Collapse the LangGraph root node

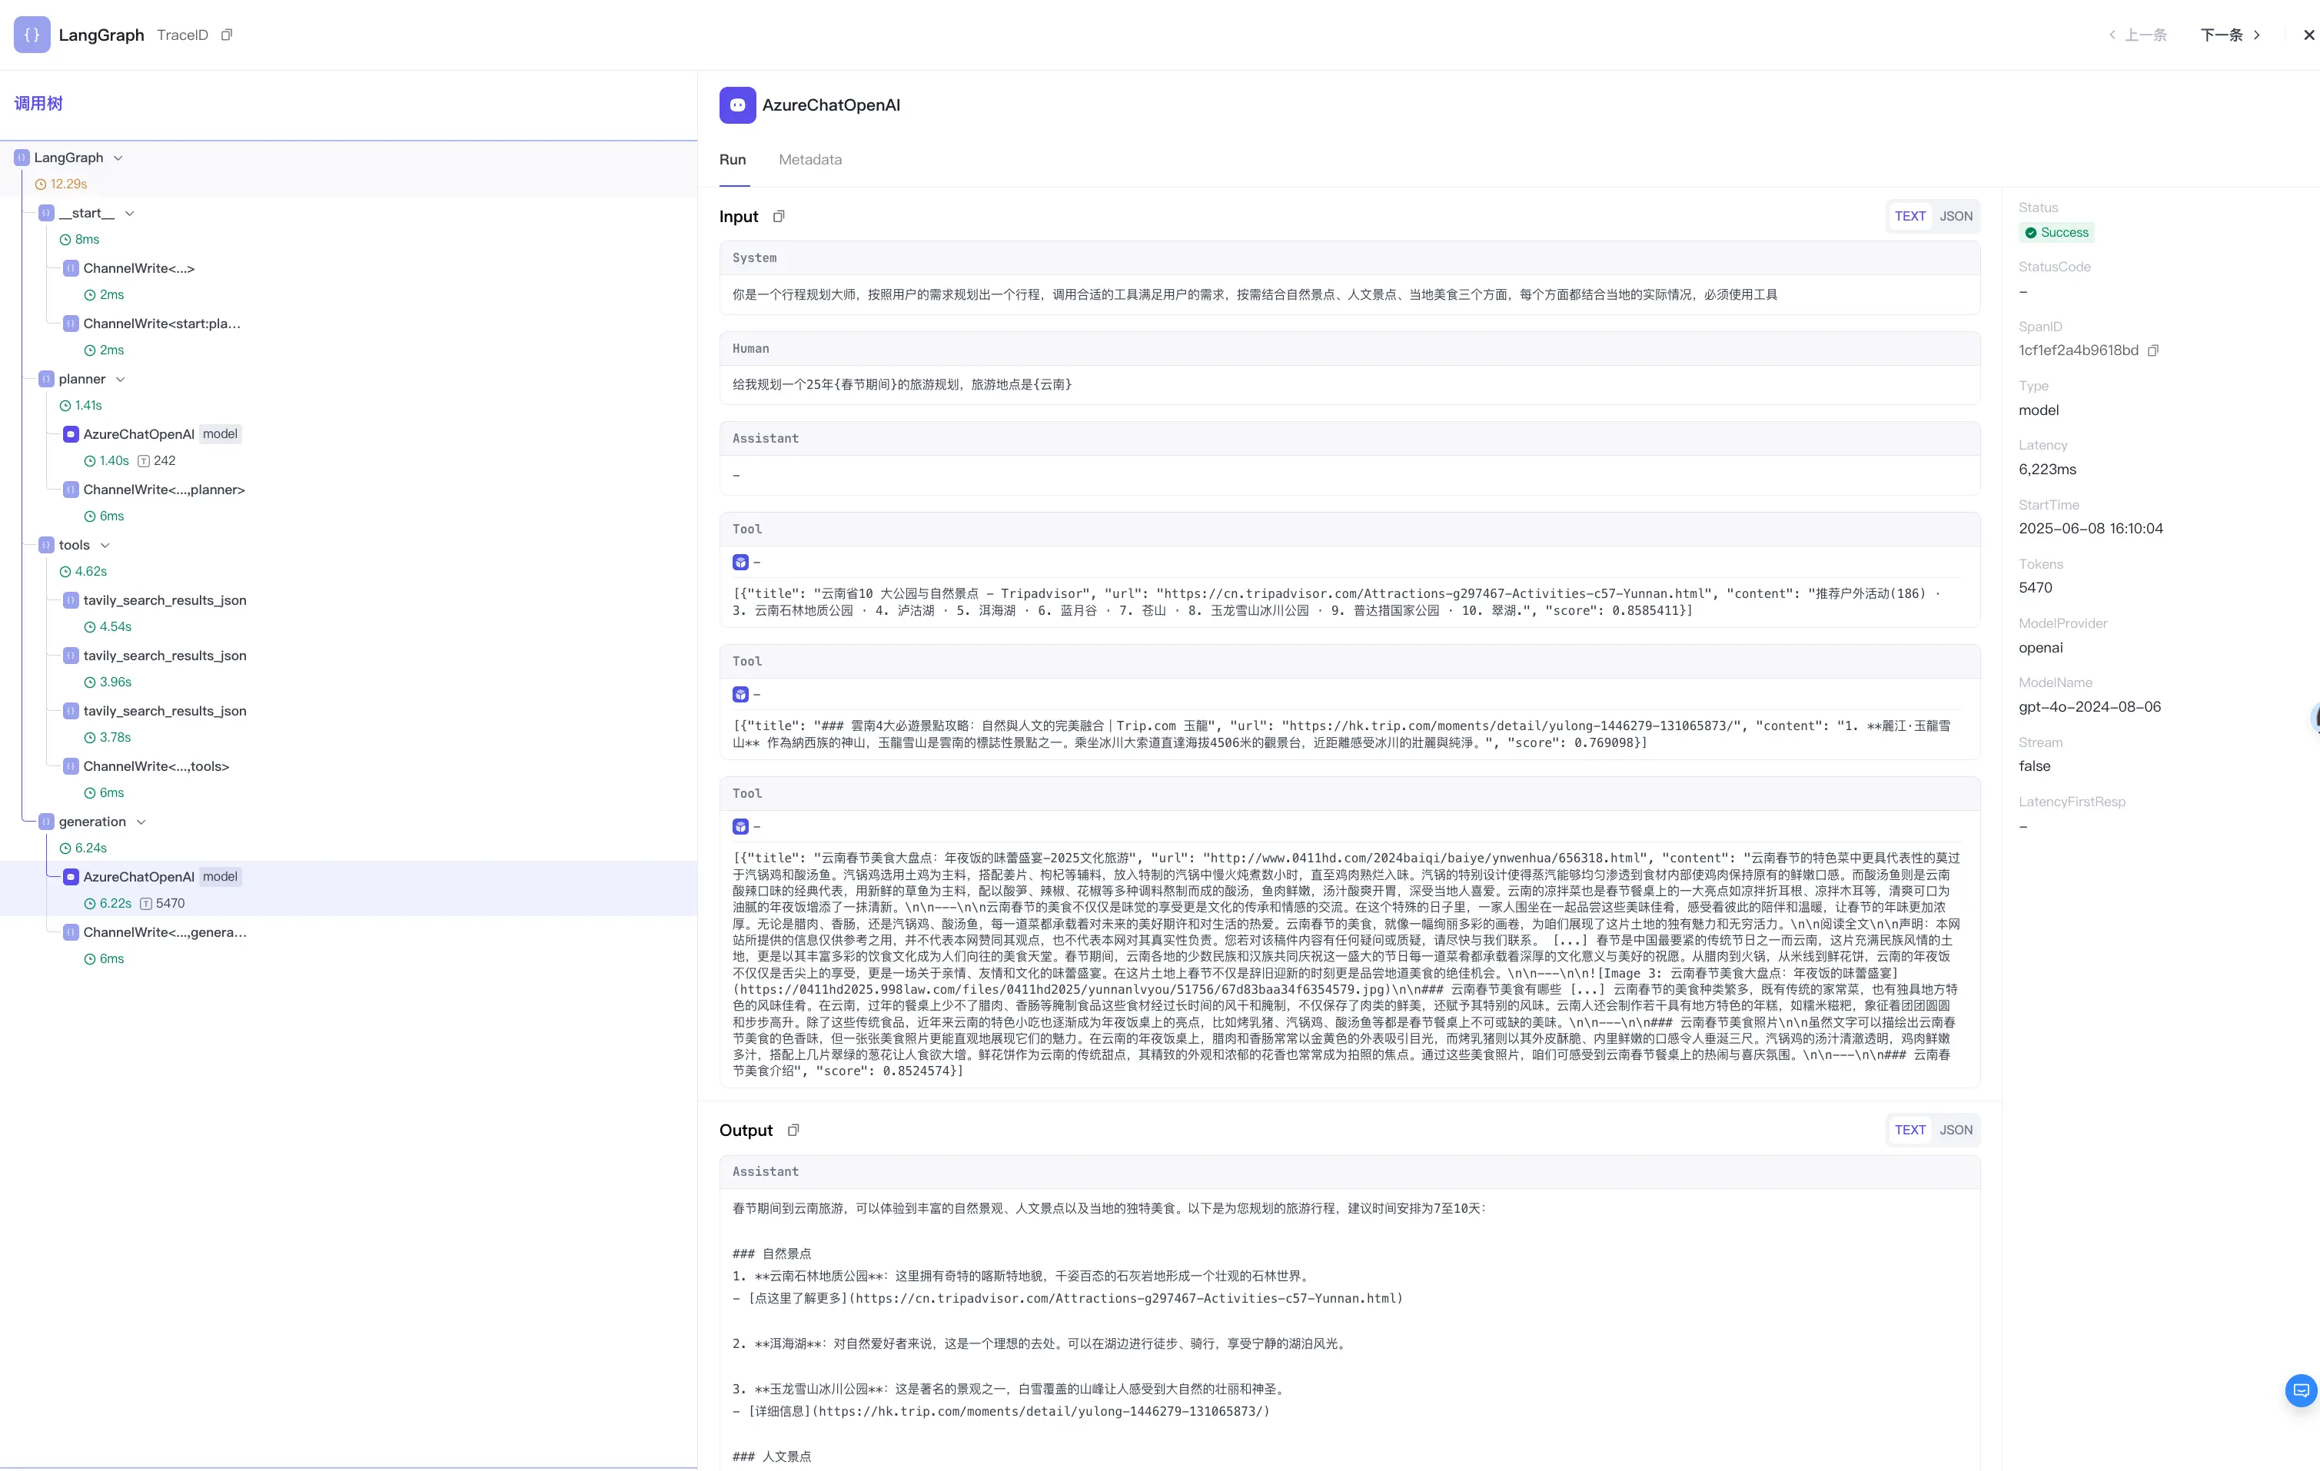118,158
